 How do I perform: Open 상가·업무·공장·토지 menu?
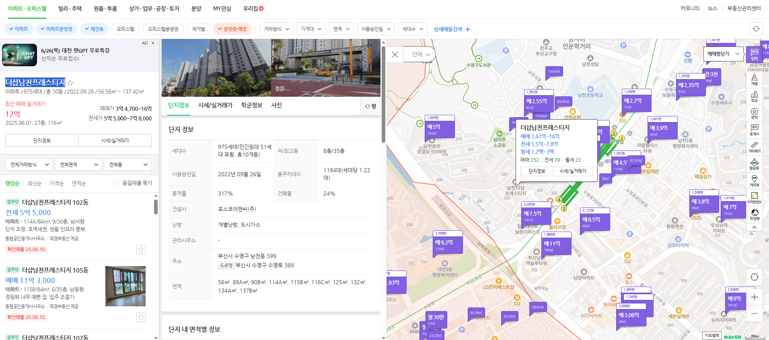coord(154,8)
